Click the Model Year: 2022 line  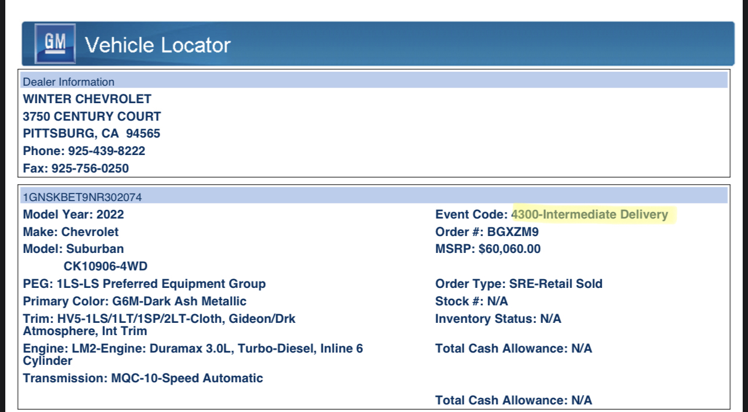73,214
